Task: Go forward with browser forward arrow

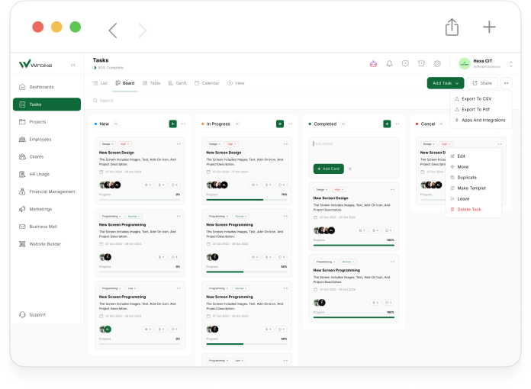Action: (x=143, y=31)
